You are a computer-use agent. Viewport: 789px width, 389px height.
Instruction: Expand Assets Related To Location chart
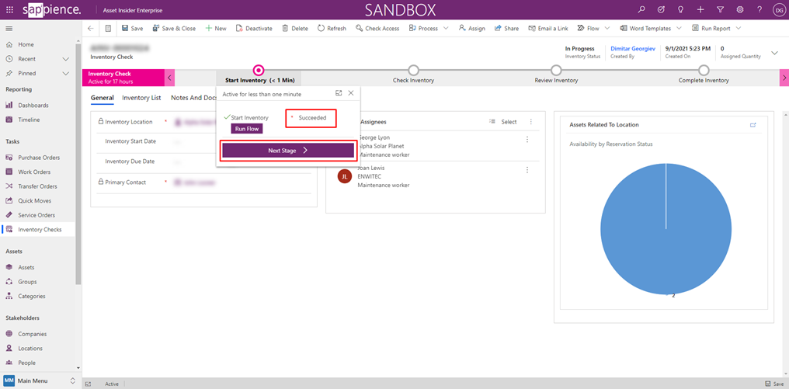(753, 125)
